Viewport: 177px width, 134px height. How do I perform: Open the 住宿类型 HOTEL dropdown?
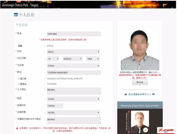(x=73, y=113)
